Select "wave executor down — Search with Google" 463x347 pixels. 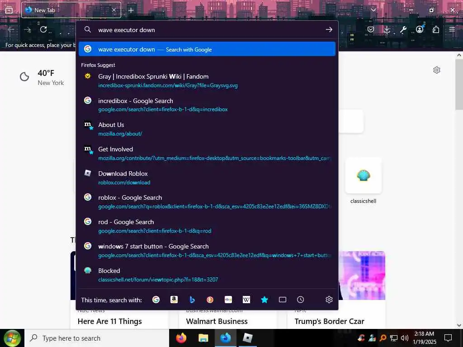tap(207, 49)
